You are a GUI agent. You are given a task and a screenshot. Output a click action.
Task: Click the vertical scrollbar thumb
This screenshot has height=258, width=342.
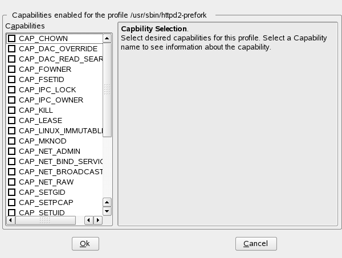click(107, 90)
